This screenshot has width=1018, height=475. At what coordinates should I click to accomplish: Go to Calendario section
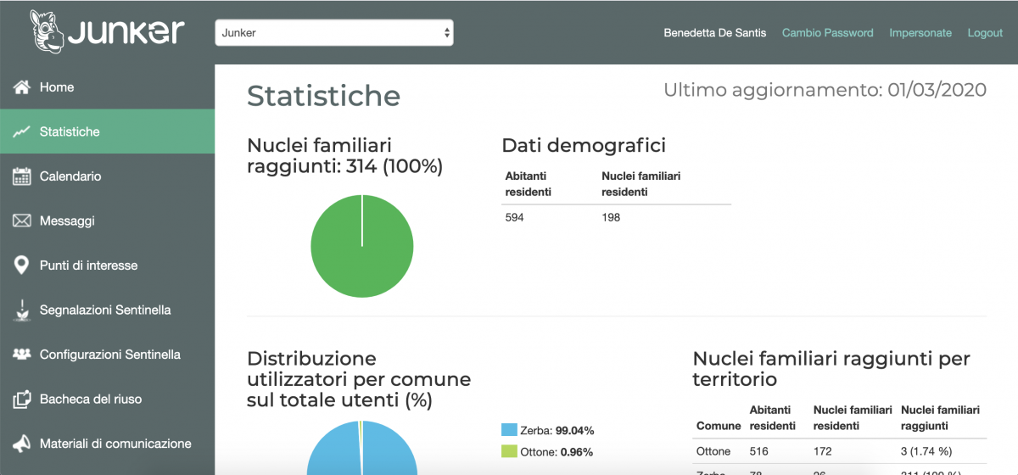tap(107, 176)
